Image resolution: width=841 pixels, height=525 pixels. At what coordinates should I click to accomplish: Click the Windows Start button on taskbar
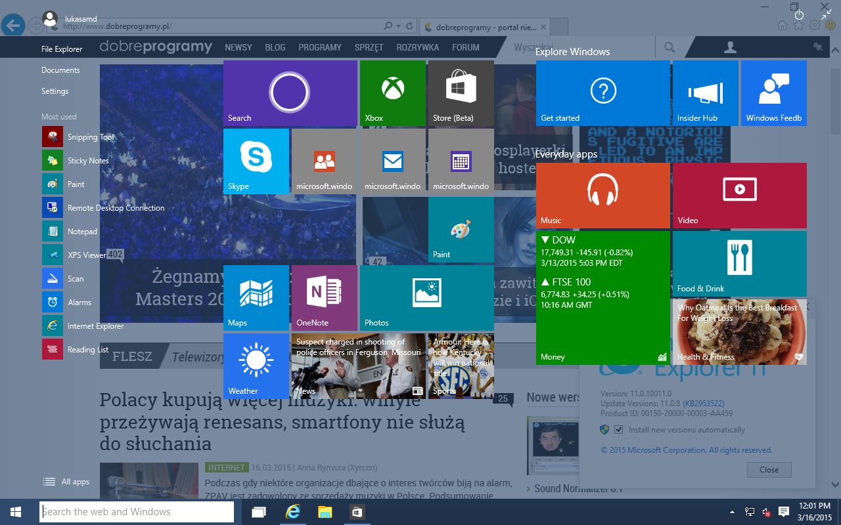[16, 512]
